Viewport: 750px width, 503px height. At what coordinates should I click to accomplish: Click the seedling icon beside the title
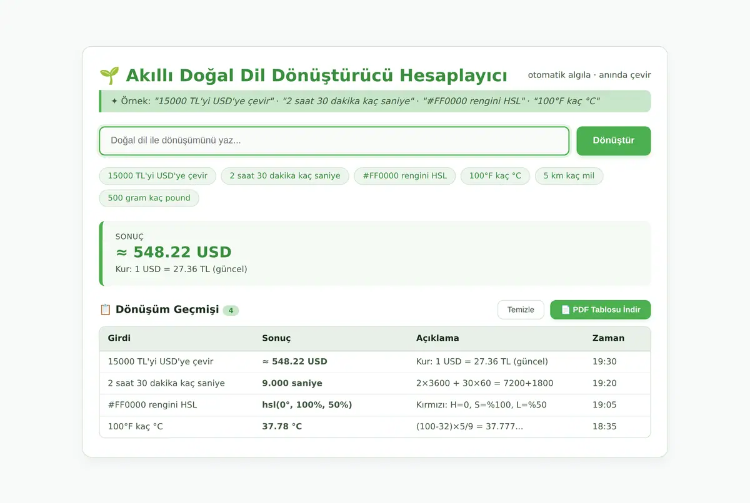(x=109, y=76)
